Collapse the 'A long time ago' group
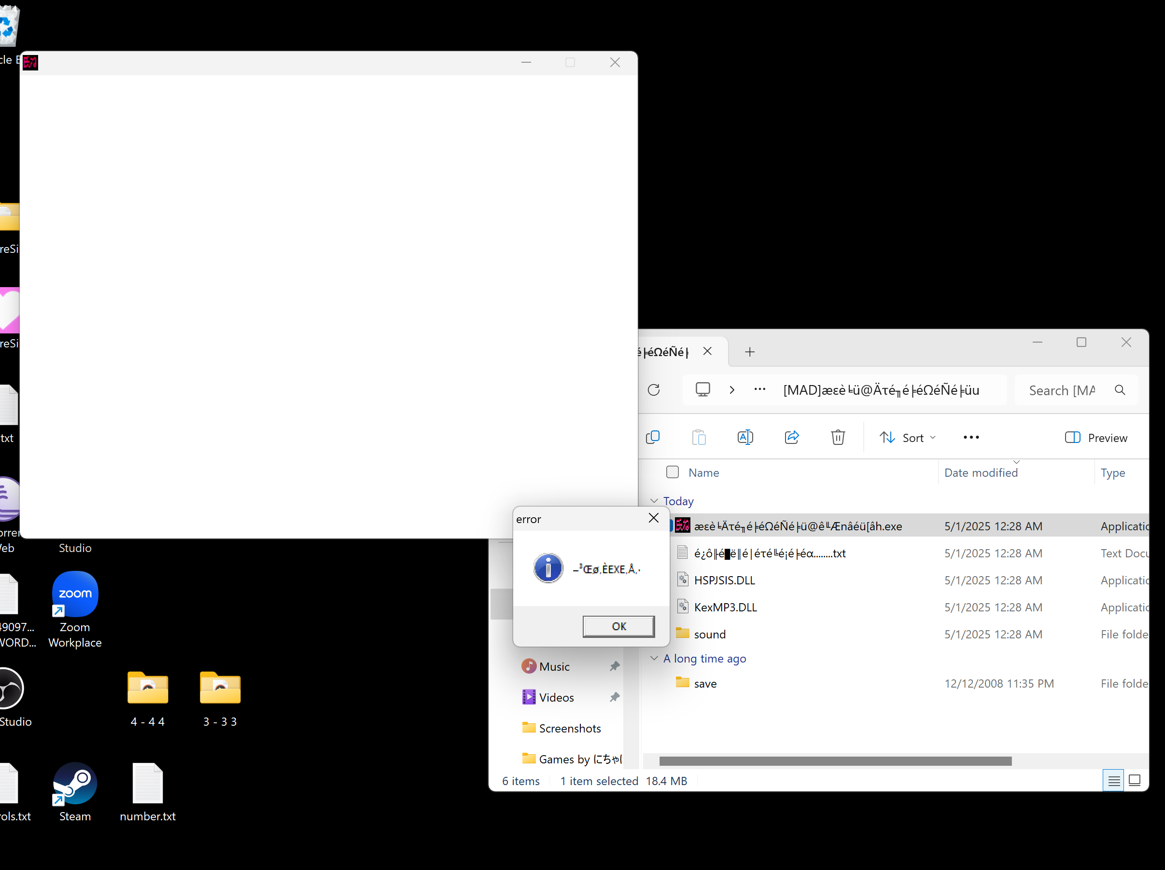Image resolution: width=1165 pixels, height=870 pixels. click(x=654, y=659)
